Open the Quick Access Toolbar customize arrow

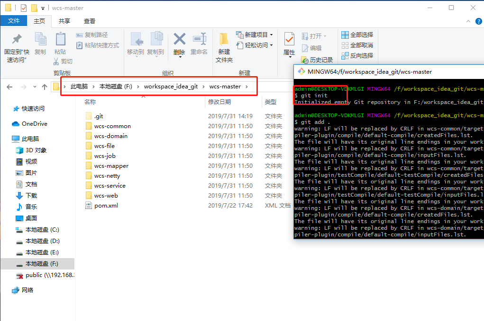point(43,8)
